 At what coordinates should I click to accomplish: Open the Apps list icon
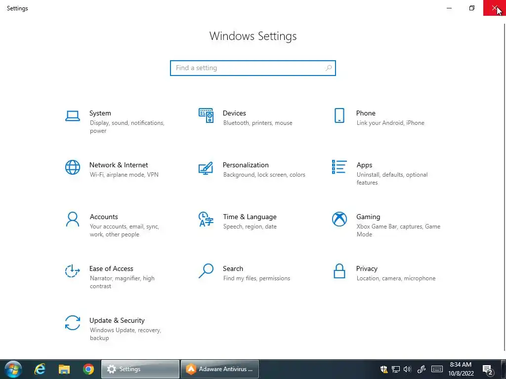tap(339, 167)
